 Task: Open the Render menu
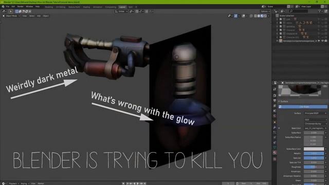click(21, 7)
